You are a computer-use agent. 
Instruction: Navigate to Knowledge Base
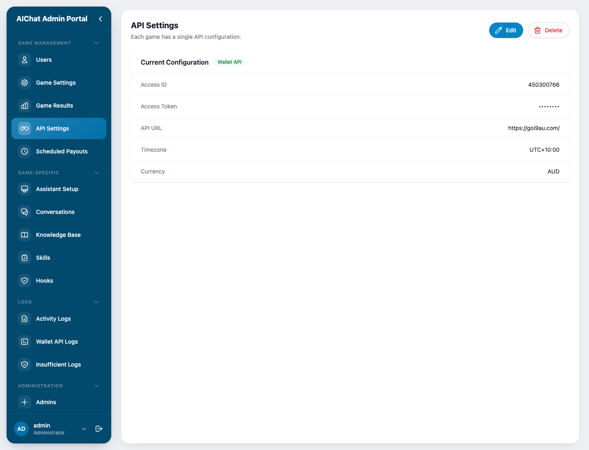tap(59, 235)
